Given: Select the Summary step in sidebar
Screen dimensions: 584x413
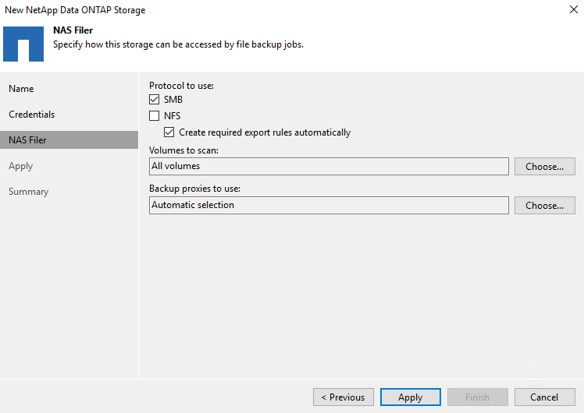Looking at the screenshot, I should click(x=28, y=192).
